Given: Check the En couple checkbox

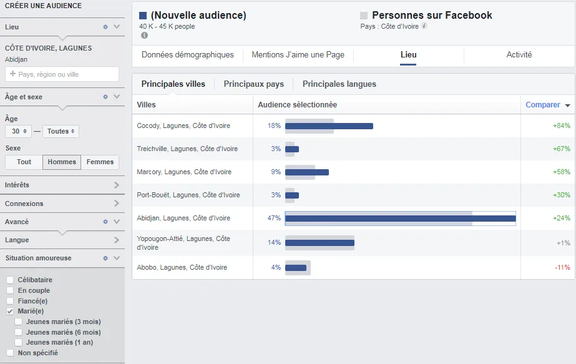Looking at the screenshot, I should point(10,290).
